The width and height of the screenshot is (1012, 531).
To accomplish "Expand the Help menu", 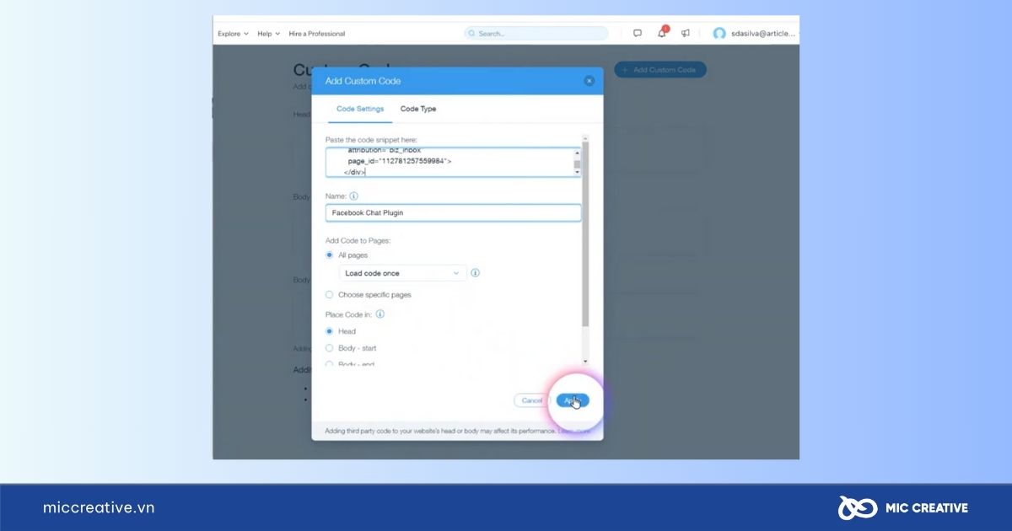I will click(268, 34).
